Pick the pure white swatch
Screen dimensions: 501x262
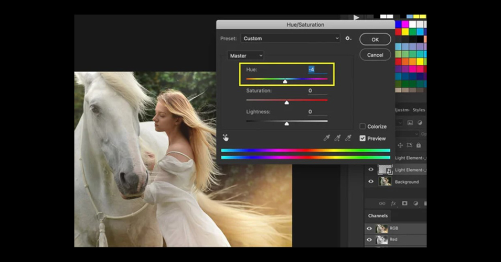(412, 24)
